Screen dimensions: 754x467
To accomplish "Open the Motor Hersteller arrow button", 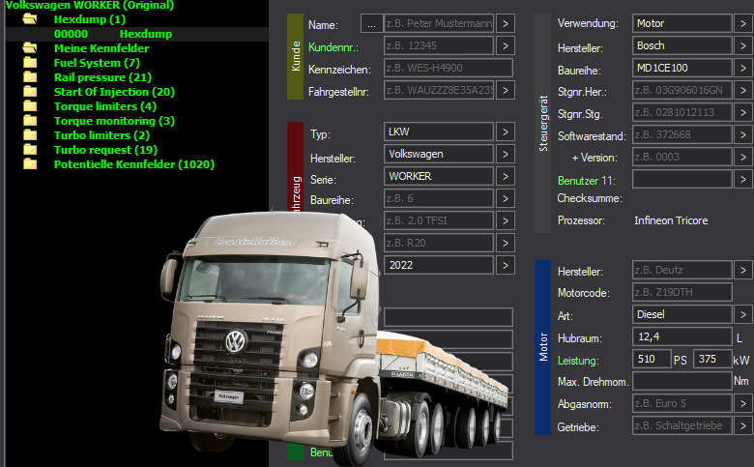I will pos(744,270).
